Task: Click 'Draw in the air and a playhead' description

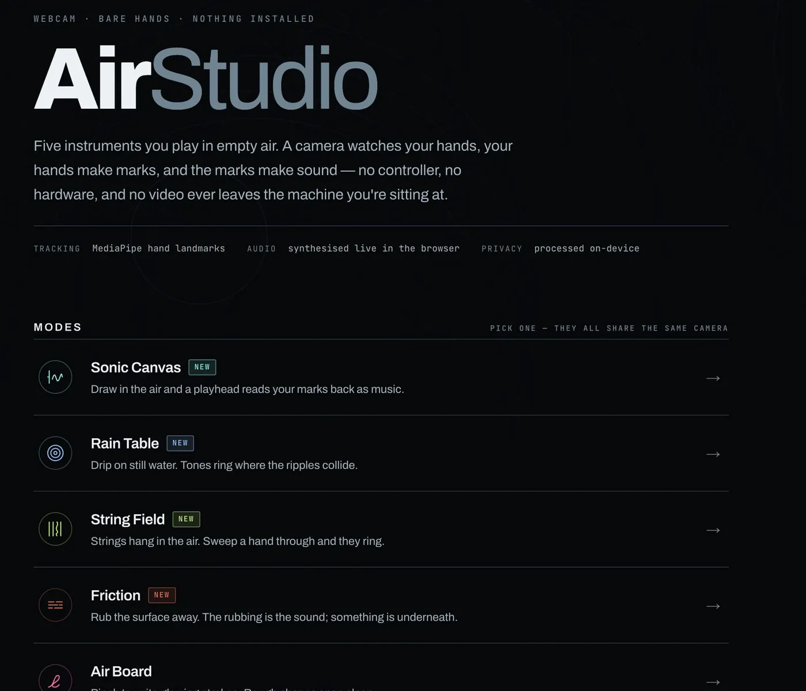Action: click(x=248, y=389)
